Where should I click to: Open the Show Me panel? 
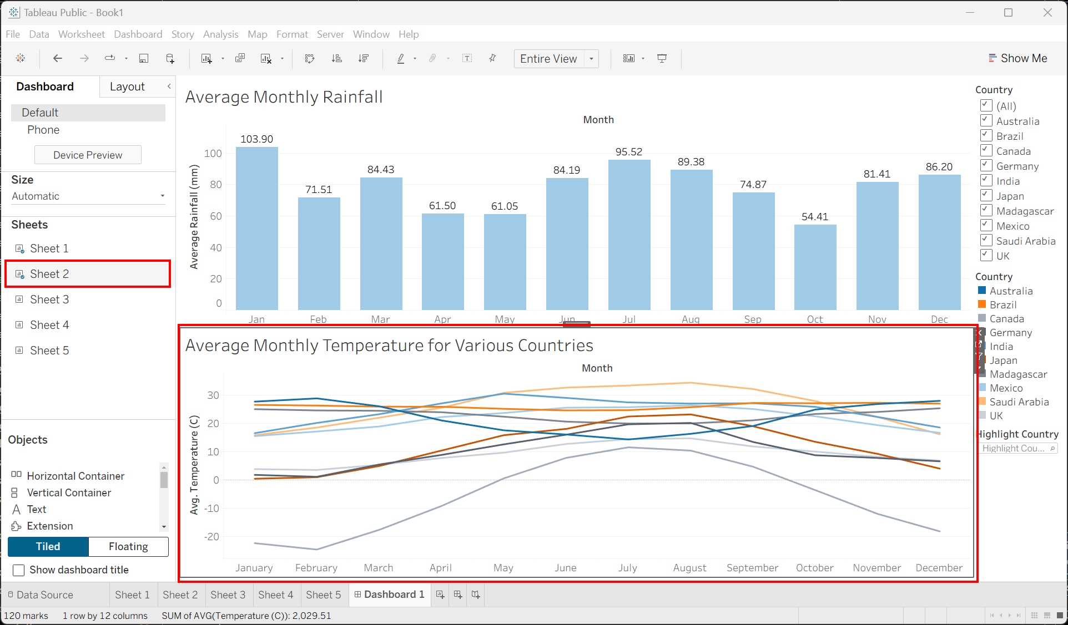[x=1017, y=58]
